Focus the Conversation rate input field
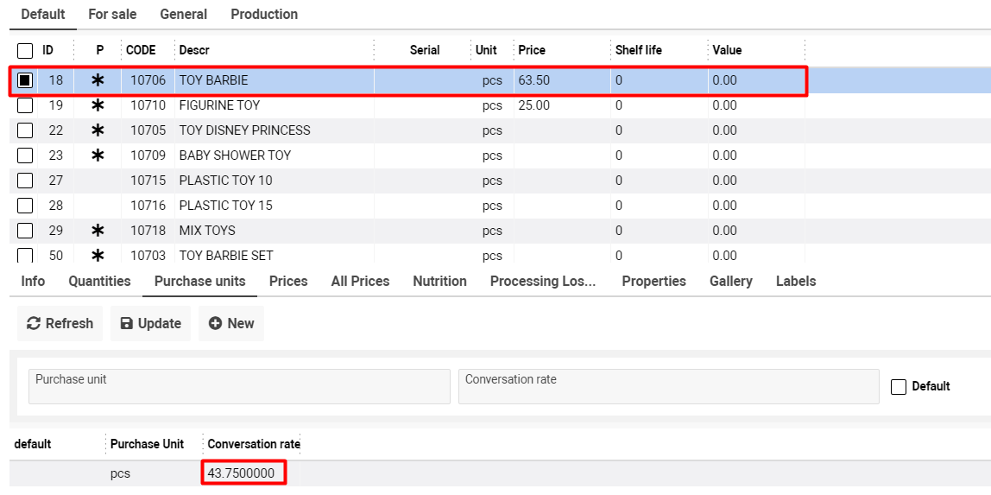Image resolution: width=991 pixels, height=495 pixels. pos(668,387)
